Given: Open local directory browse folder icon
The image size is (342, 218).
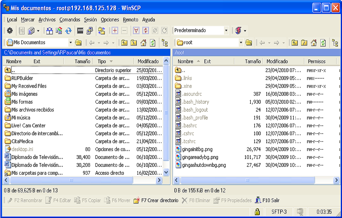Looking at the screenshot, I should click(78, 42).
